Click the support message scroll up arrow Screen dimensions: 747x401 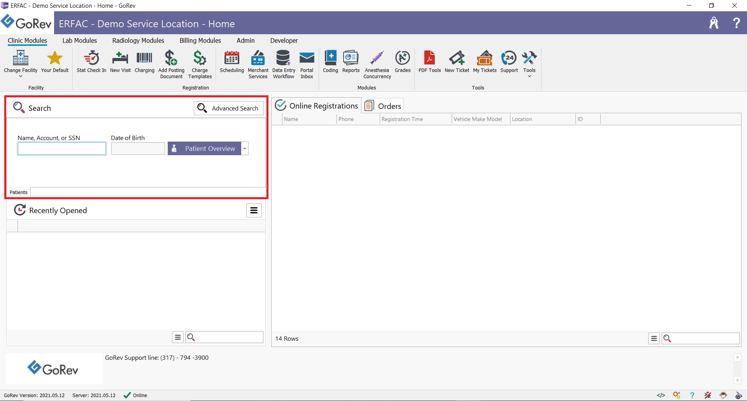tap(737, 357)
